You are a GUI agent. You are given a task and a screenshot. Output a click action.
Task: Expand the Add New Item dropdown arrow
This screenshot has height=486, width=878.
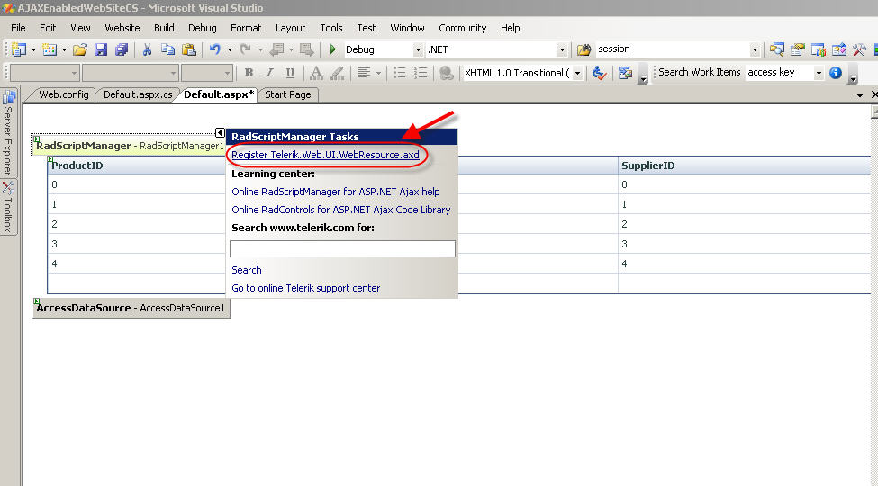(x=64, y=49)
